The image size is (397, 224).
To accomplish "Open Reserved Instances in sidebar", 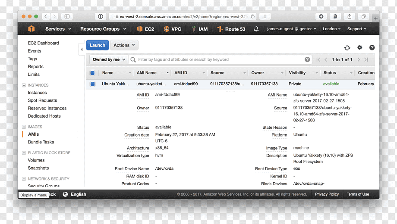I will [x=47, y=108].
